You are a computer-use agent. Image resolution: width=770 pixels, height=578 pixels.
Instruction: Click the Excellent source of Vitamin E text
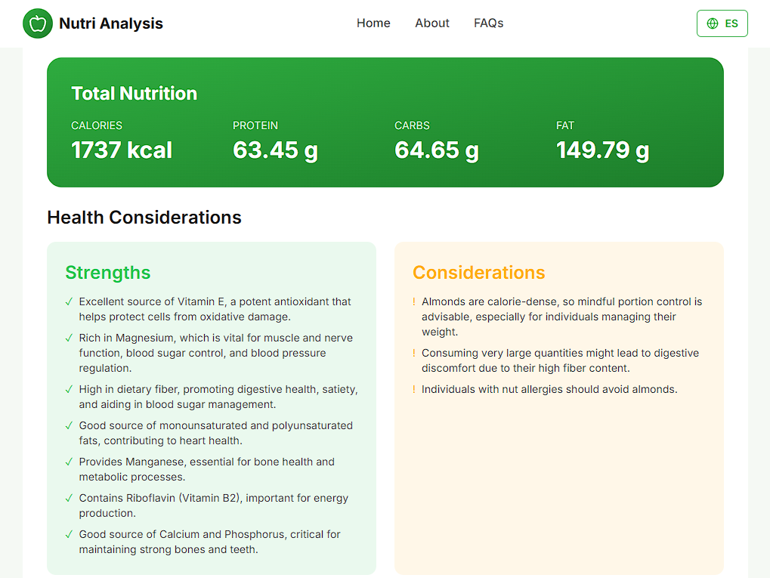(x=215, y=309)
